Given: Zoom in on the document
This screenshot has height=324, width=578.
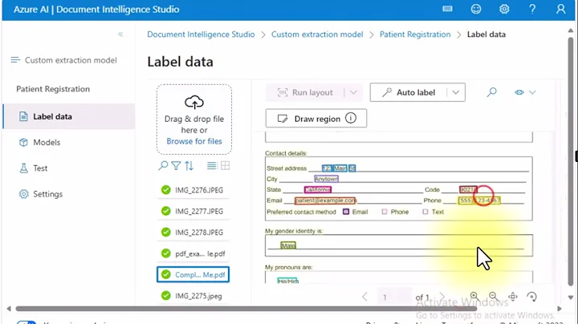Looking at the screenshot, I should point(474,296).
